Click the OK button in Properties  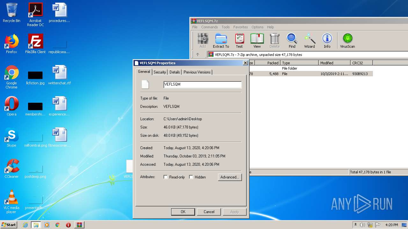click(183, 212)
